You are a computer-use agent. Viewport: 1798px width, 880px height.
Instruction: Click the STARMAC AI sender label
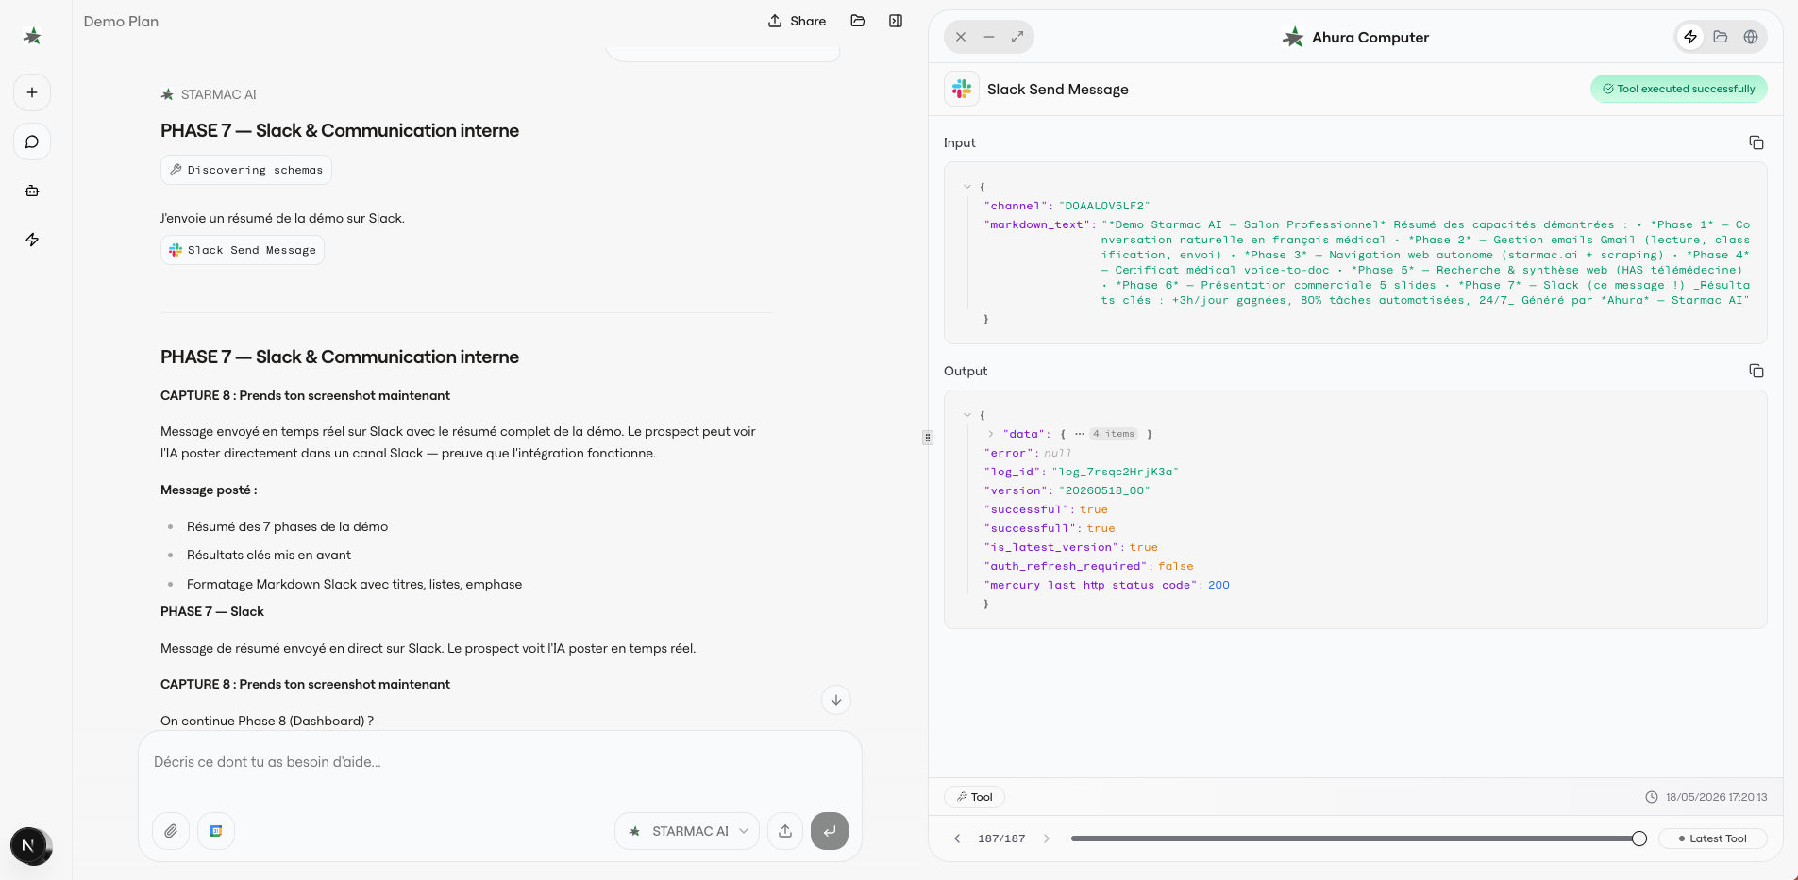(219, 94)
